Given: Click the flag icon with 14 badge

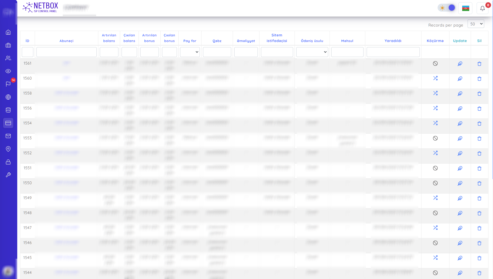Looking at the screenshot, I should coord(8,84).
